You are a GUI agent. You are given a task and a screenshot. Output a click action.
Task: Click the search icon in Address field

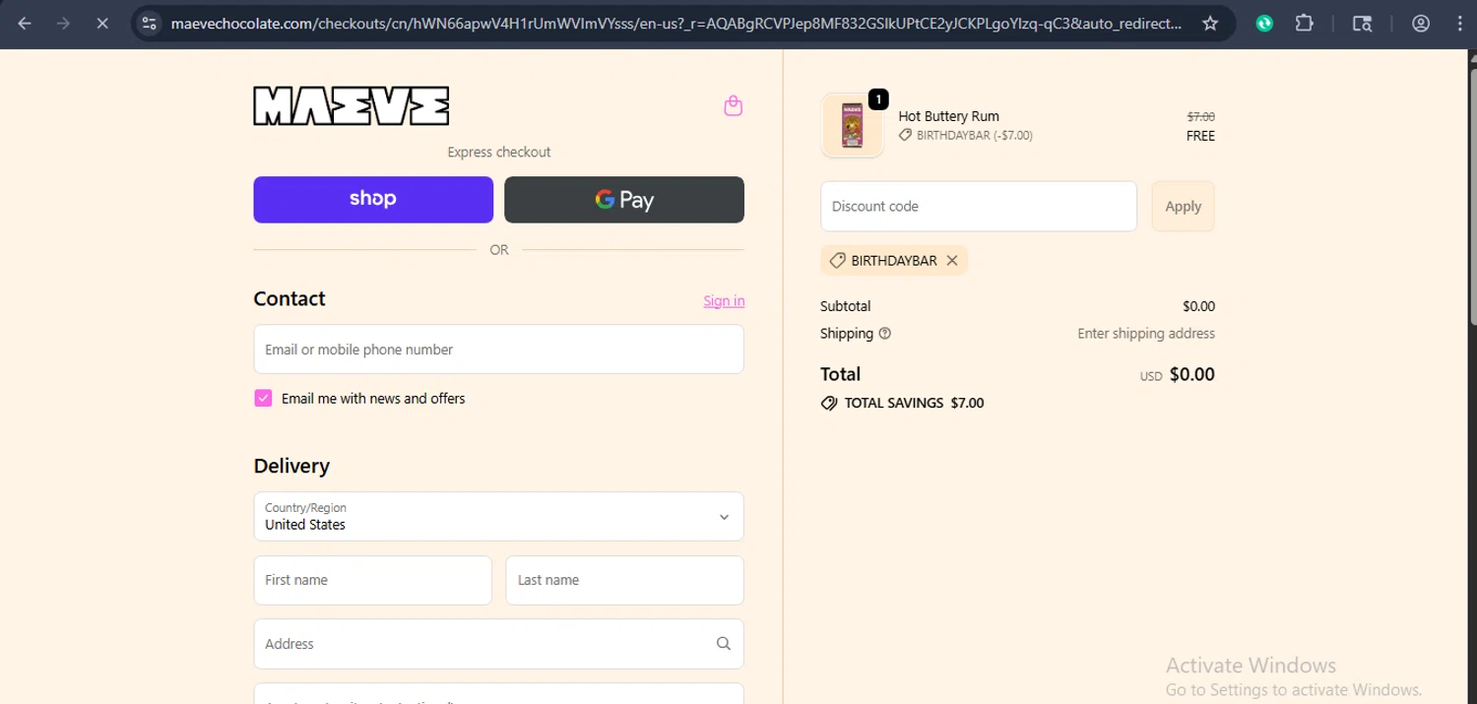tap(724, 644)
